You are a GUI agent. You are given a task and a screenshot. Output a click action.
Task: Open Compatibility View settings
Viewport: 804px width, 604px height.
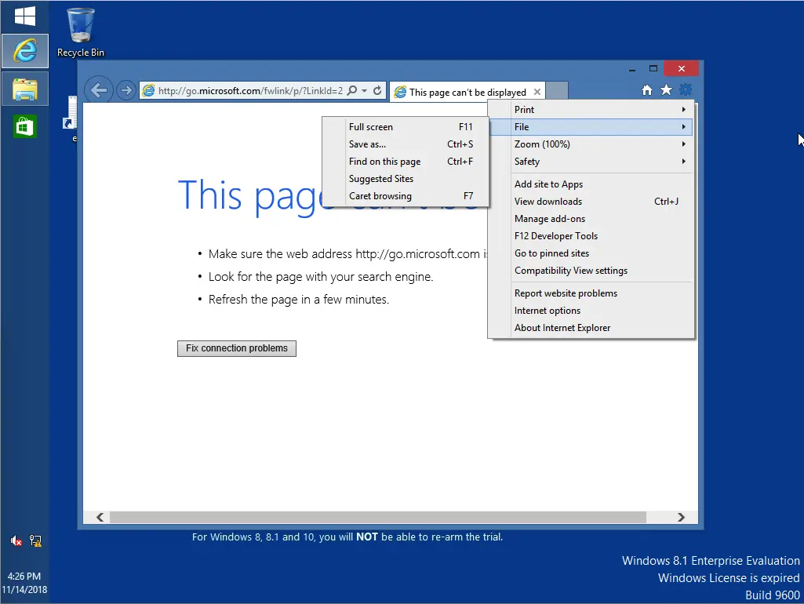click(591, 271)
